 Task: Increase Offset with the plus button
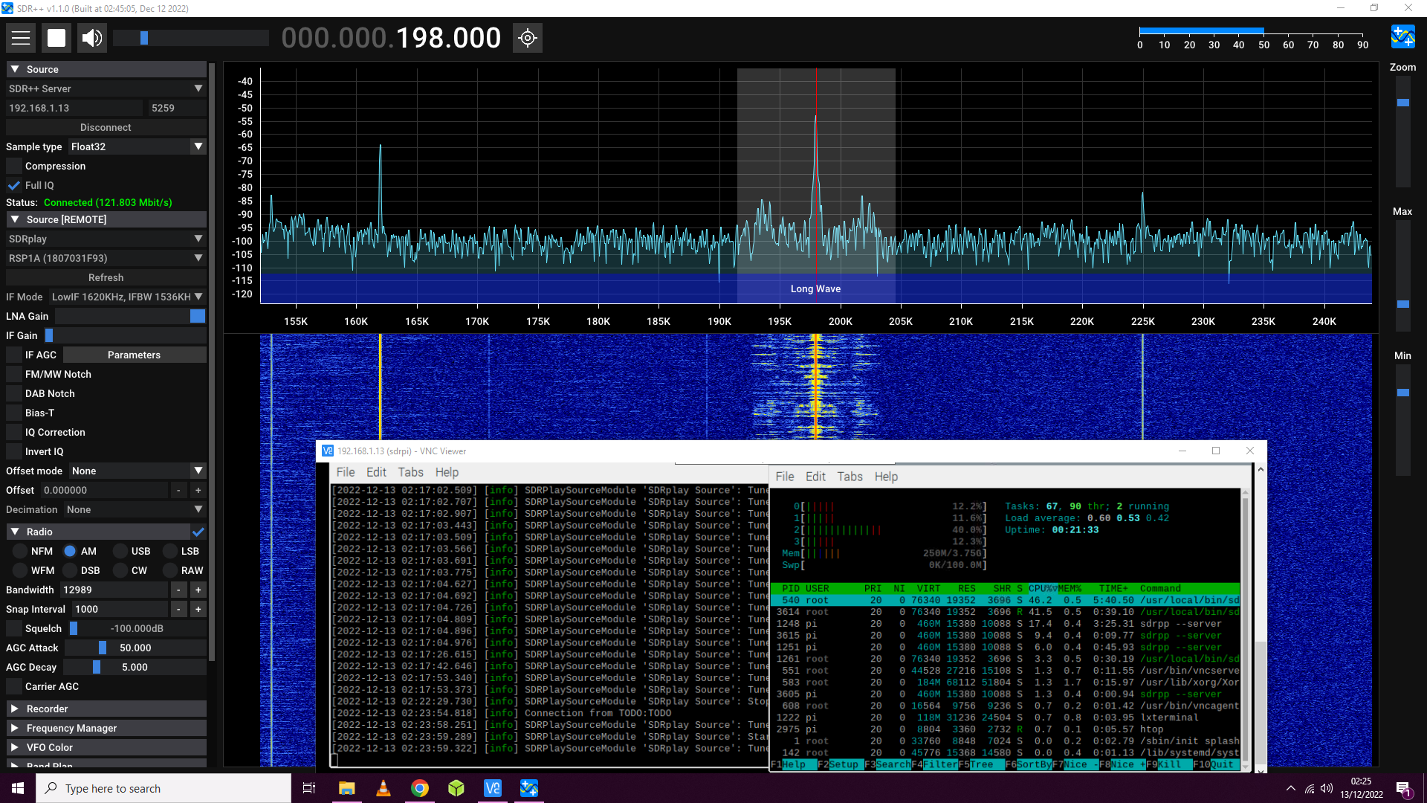(x=198, y=490)
